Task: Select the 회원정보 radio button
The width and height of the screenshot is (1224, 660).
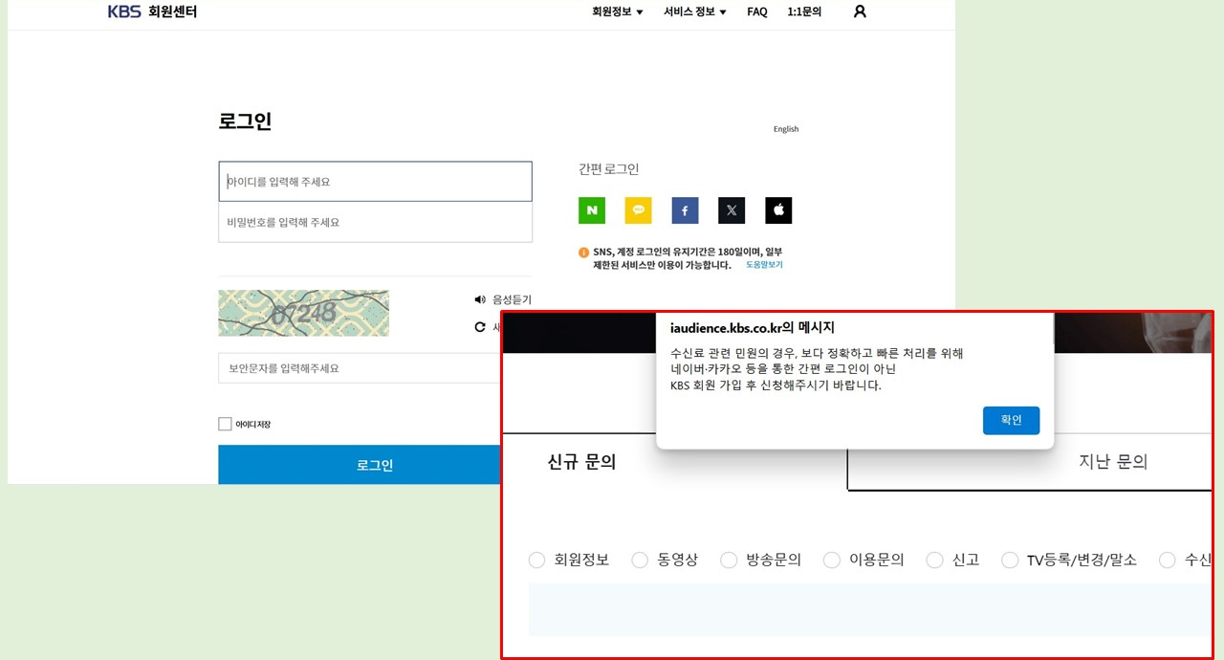Action: (536, 560)
